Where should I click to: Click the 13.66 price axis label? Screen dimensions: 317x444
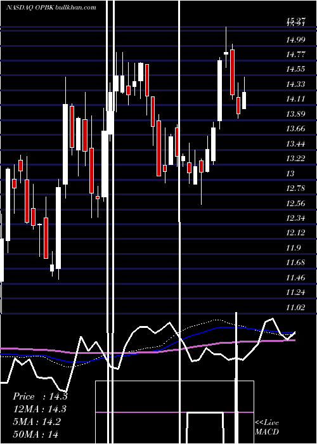coord(295,129)
